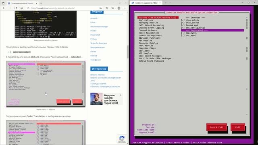Open the browser home page icon

21,8
